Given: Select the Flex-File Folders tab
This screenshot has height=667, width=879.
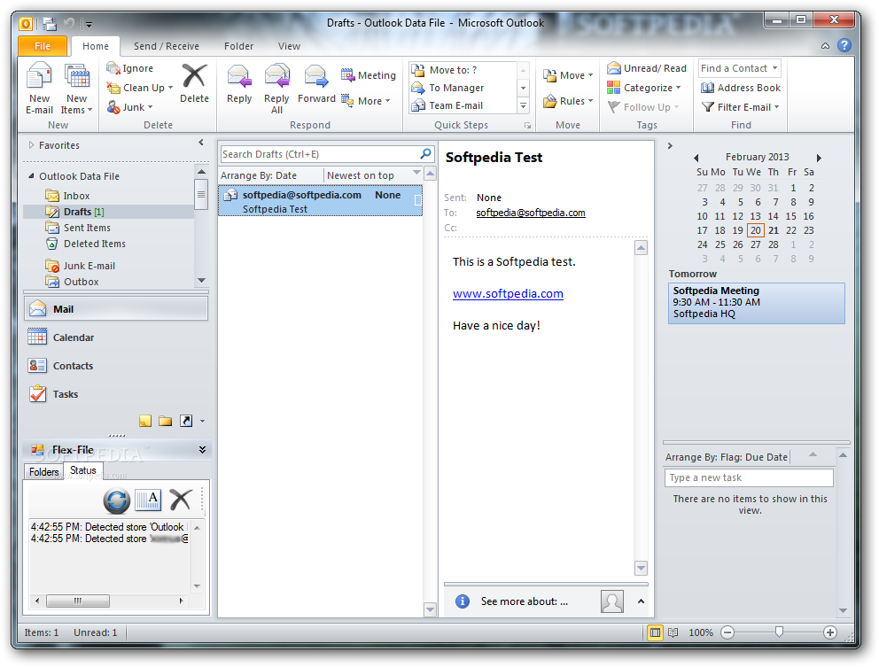Looking at the screenshot, I should tap(43, 471).
